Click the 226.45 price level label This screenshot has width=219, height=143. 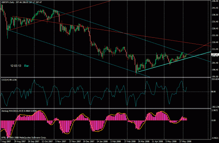215,29
